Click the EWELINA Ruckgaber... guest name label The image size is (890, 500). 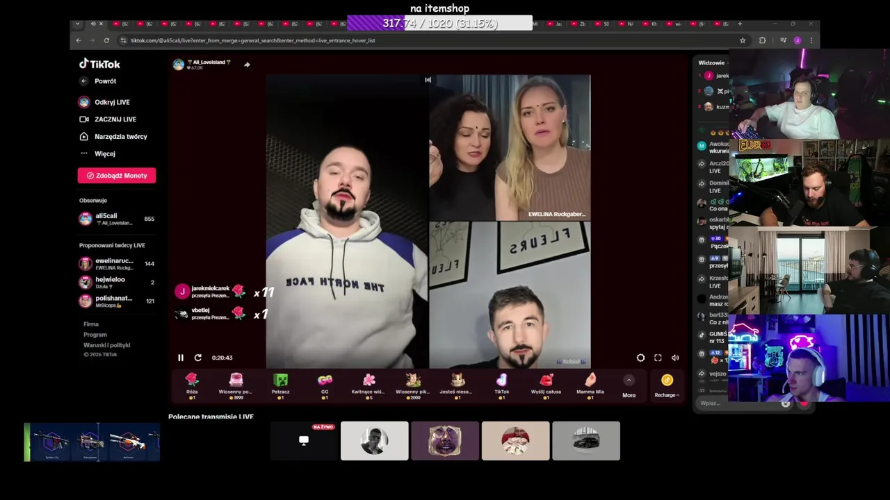pyautogui.click(x=556, y=215)
